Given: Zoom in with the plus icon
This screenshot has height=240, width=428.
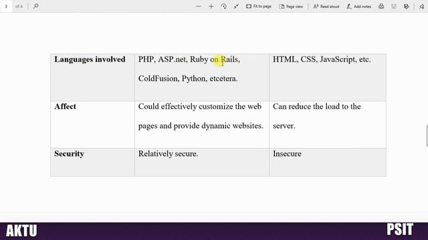Looking at the screenshot, I should pos(211,6).
